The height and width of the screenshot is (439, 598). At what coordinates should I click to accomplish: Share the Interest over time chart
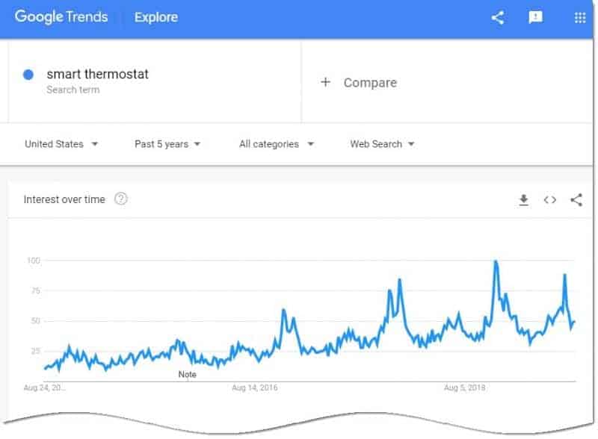(576, 199)
